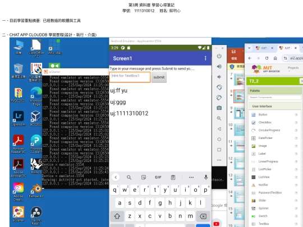The height and width of the screenshot is (227, 303).
Task: Select slide 10 thumbnail in slide panel
Action: click(x=239, y=129)
